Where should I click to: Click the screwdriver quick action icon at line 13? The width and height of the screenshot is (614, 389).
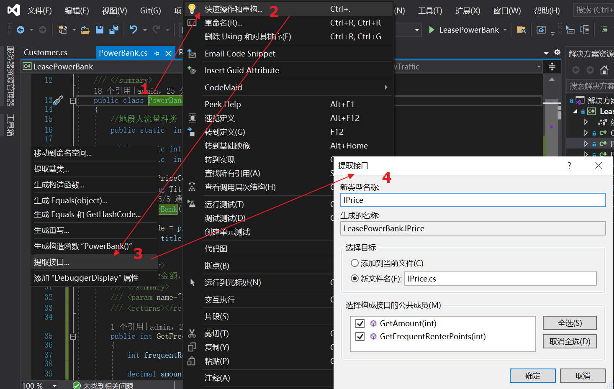pos(58,100)
